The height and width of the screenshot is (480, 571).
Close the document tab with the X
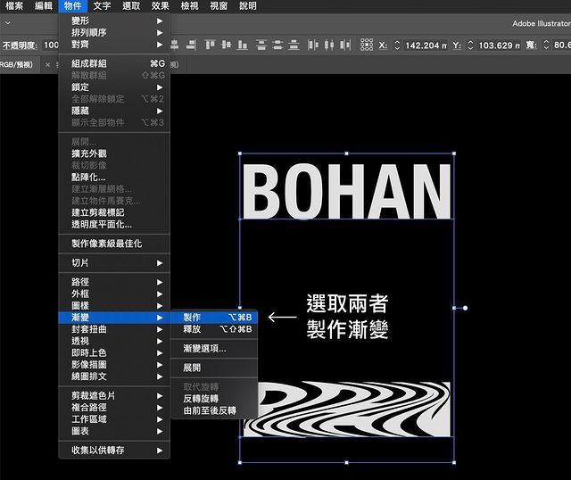47,65
